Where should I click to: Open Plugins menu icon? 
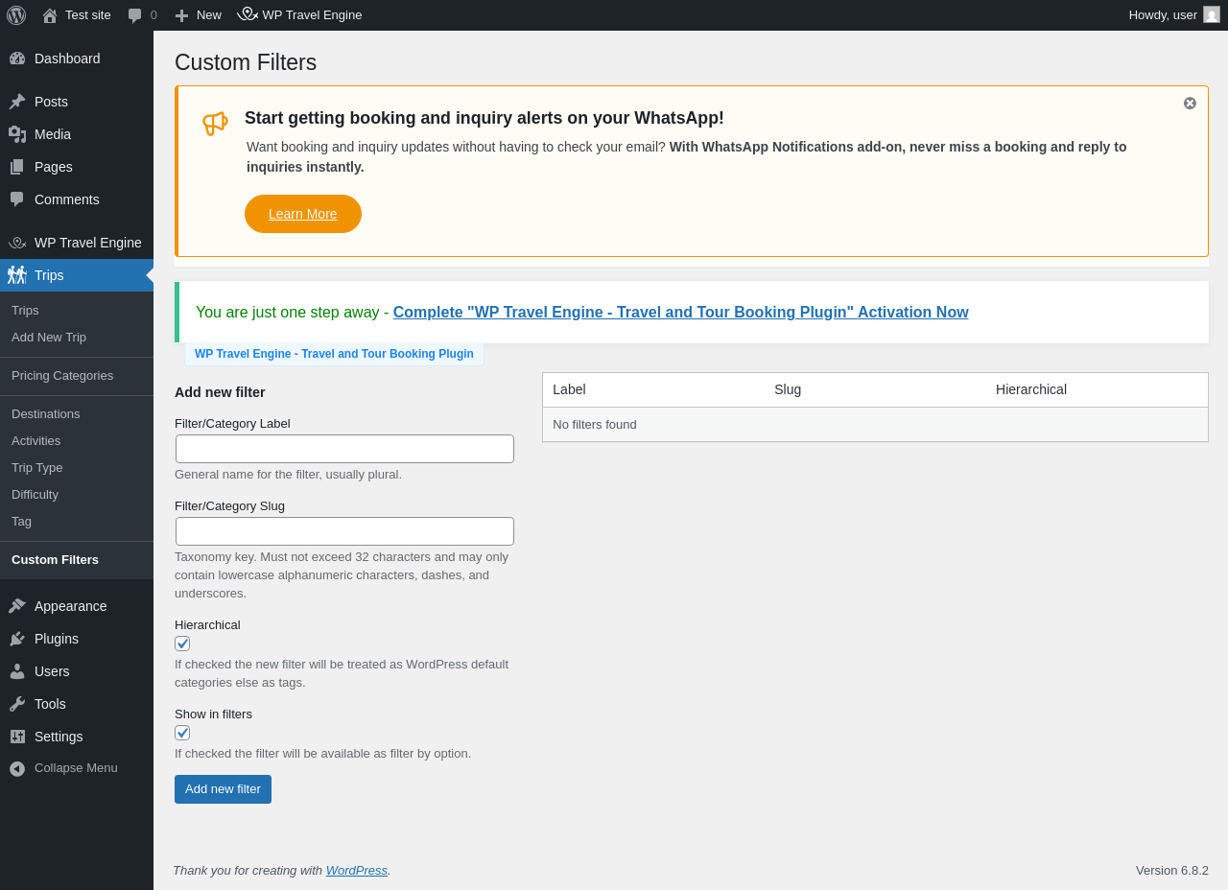(x=17, y=639)
